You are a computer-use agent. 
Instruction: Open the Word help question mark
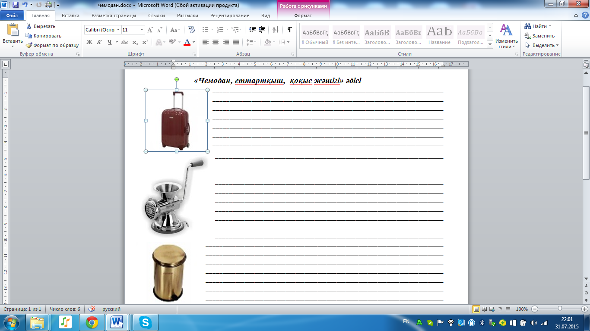(585, 16)
